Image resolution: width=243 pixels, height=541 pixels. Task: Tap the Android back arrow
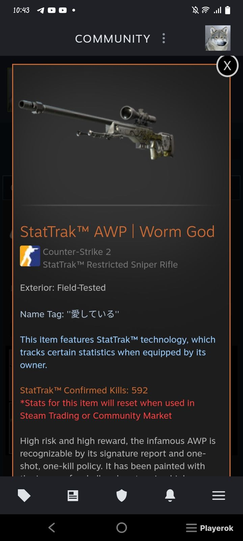52,528
